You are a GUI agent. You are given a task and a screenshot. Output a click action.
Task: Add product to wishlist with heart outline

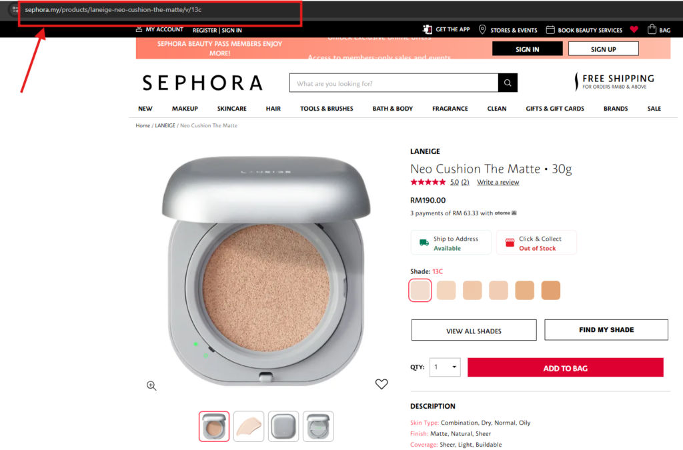(x=381, y=384)
